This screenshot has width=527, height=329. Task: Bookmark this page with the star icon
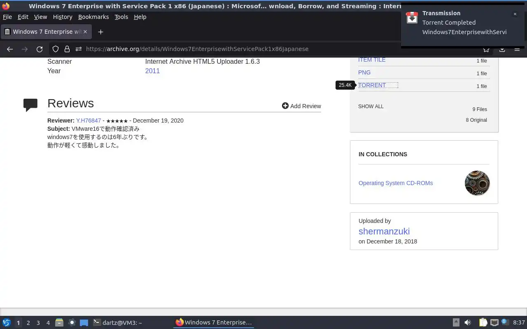tap(486, 49)
